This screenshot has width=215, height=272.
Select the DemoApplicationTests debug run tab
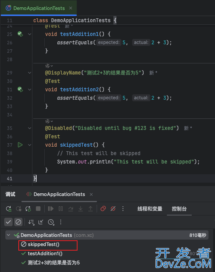pos(59,194)
